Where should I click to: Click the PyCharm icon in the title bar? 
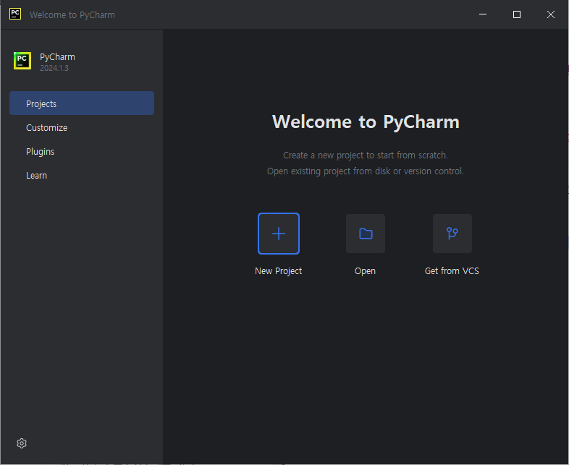[x=15, y=14]
